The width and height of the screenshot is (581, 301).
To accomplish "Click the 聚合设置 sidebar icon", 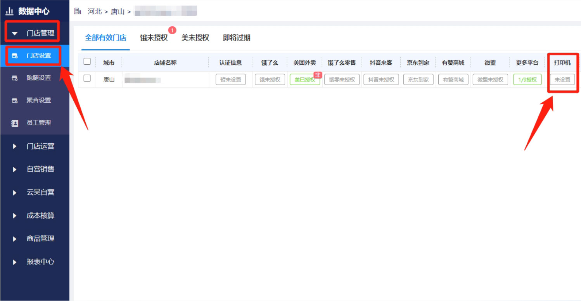I will 15,101.
